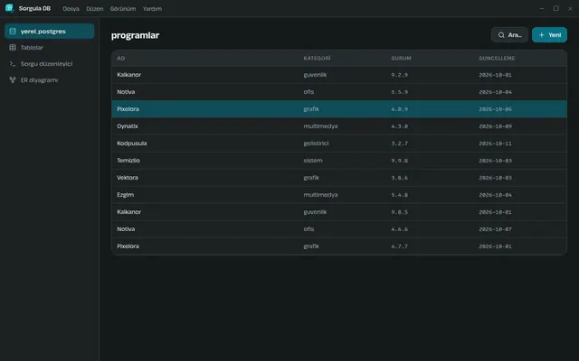Sort by the KATEGORİ column header
This screenshot has height=361, width=579.
tap(317, 58)
